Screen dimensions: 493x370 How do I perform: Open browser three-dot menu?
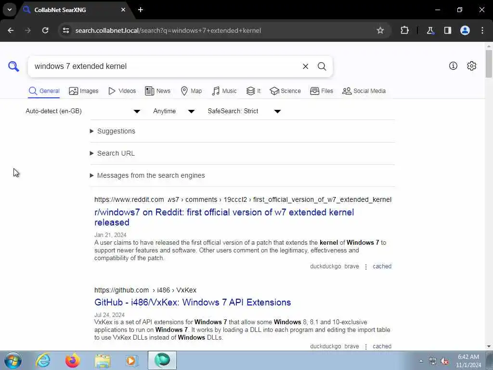pos(482,30)
